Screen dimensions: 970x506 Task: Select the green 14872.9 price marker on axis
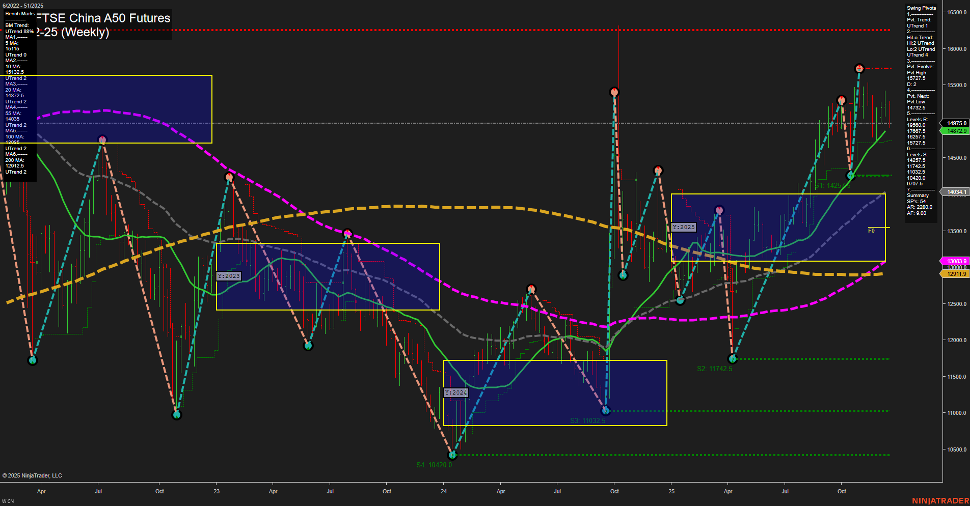point(955,131)
